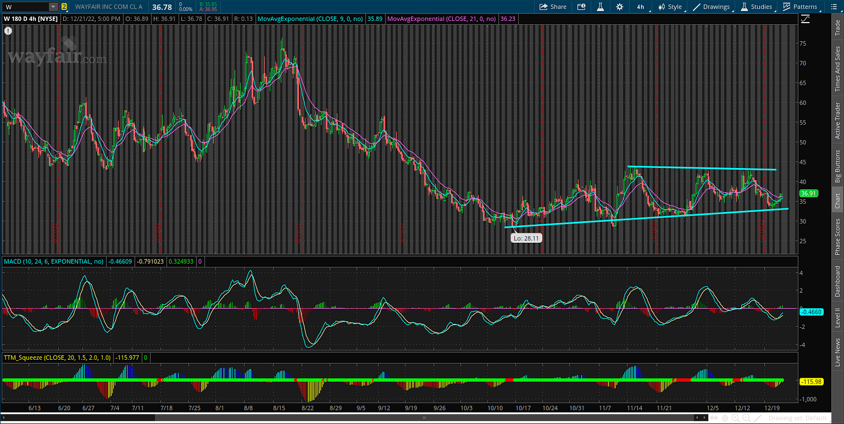Click the 75 level on price axis

[x=802, y=43]
